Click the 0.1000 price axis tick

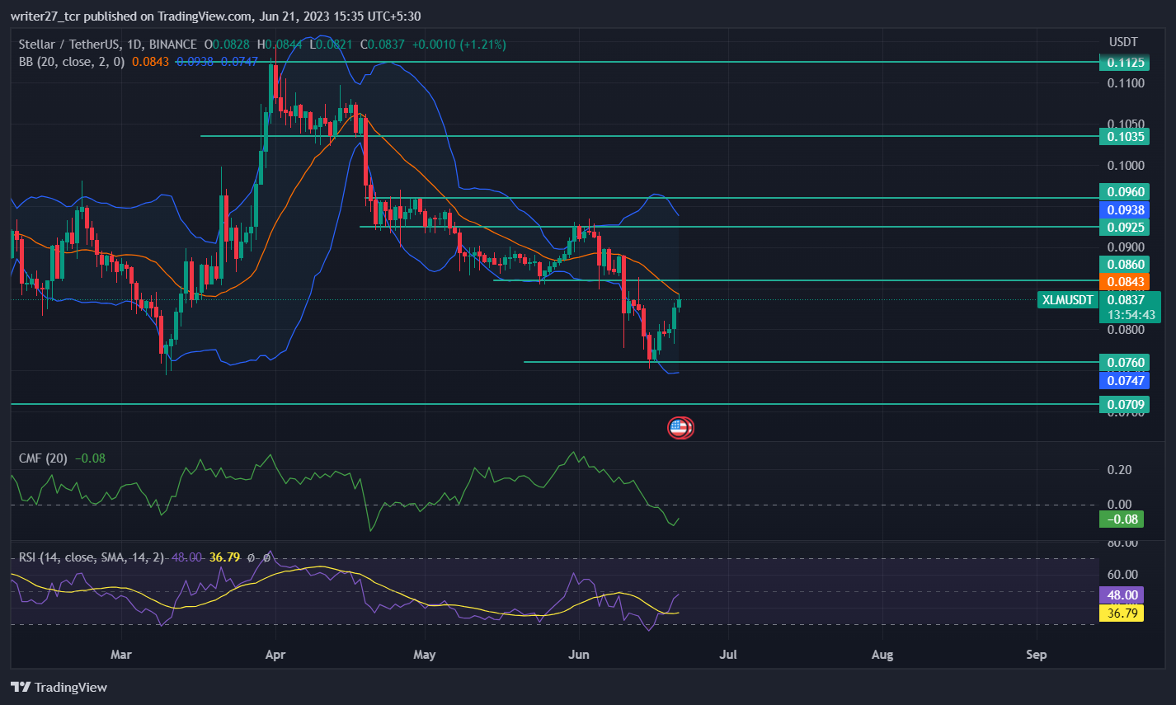pos(1126,165)
